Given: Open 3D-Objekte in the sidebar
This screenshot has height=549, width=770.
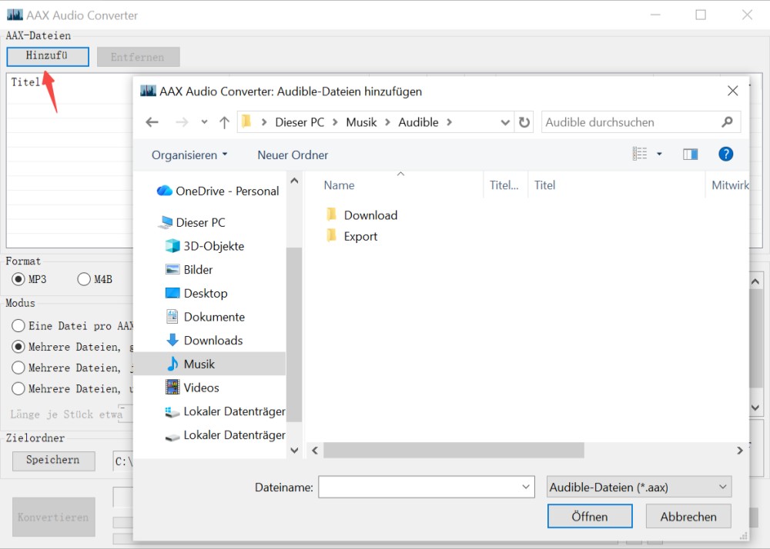Looking at the screenshot, I should 205,246.
